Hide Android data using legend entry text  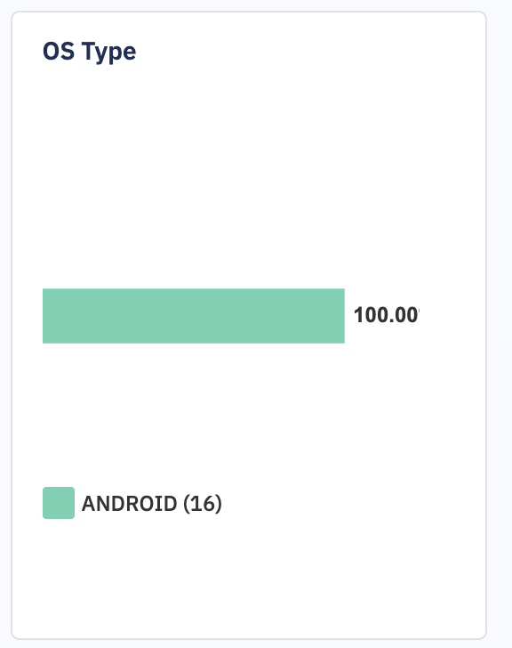pyautogui.click(x=152, y=504)
